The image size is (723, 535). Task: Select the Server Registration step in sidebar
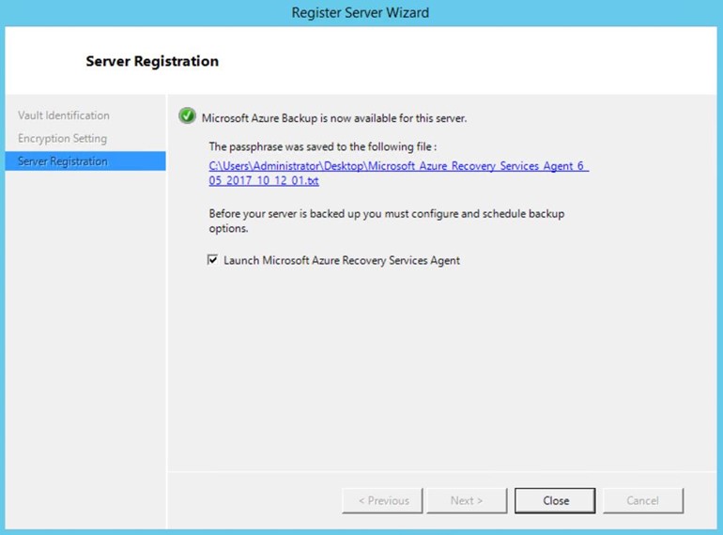click(85, 161)
